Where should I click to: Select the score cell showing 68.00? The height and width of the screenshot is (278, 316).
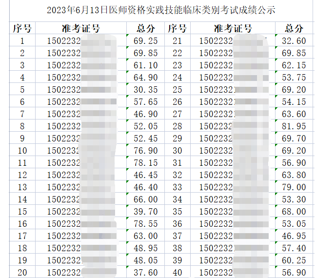pyautogui.click(x=294, y=212)
